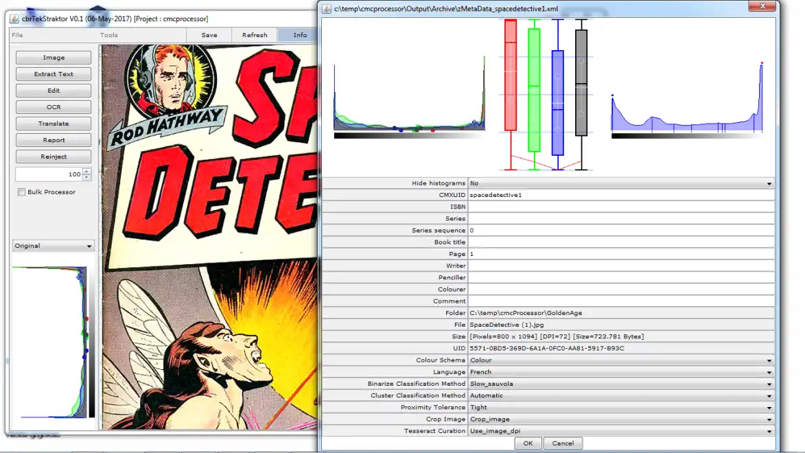Click Refresh in the toolbar
Viewport: 805px width, 453px height.
point(255,35)
